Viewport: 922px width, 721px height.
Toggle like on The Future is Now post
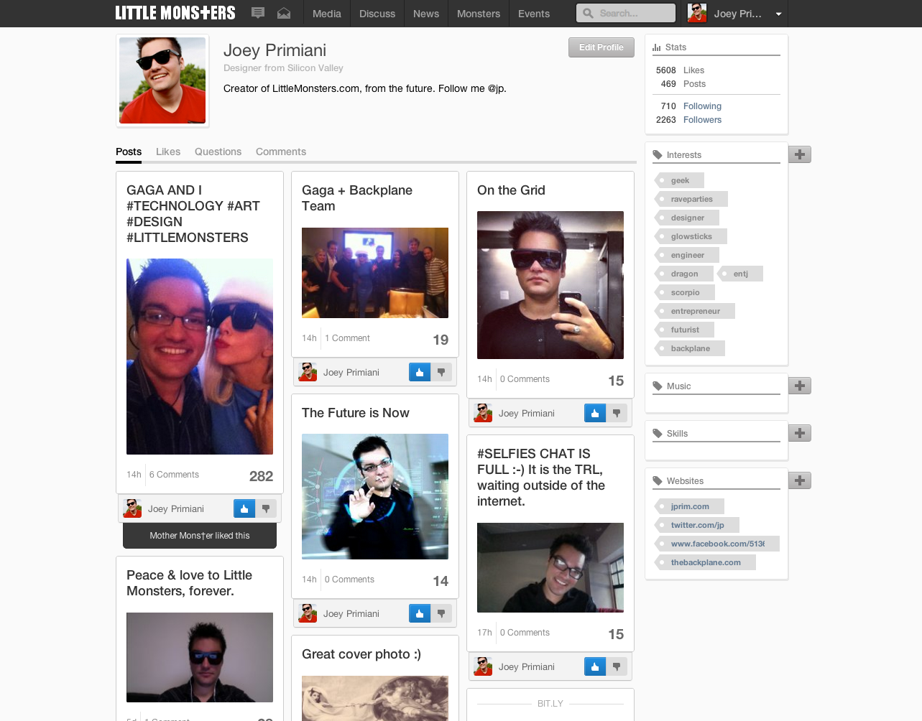click(420, 613)
